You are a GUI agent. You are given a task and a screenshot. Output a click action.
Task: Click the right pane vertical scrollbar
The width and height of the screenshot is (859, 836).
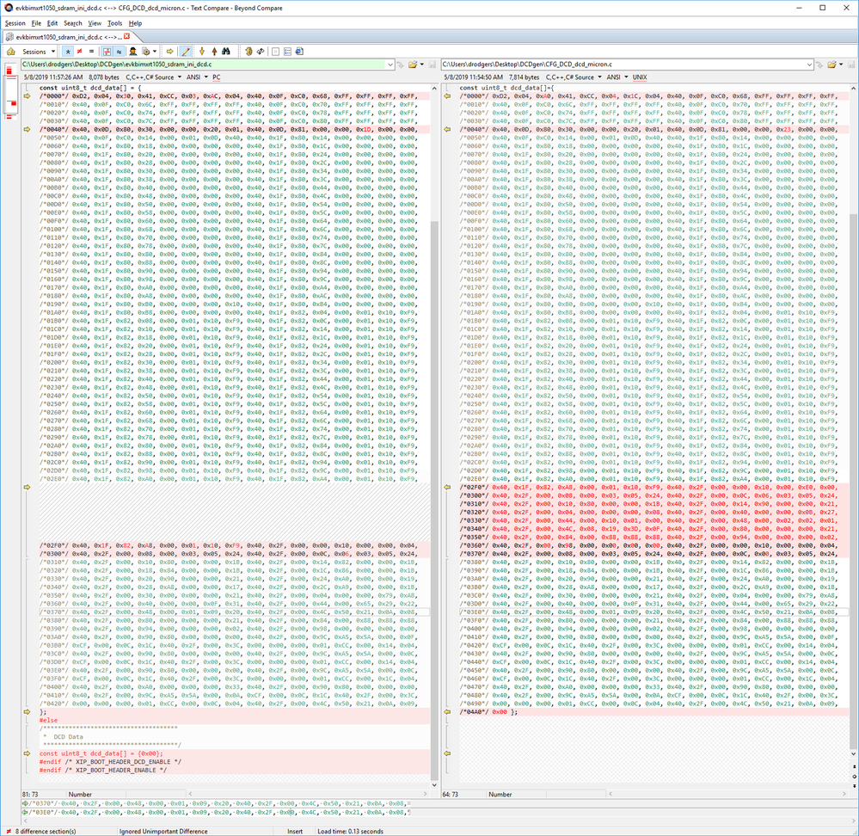(854, 421)
